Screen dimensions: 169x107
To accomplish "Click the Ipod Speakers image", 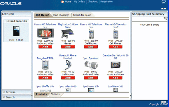I will [91, 65].
